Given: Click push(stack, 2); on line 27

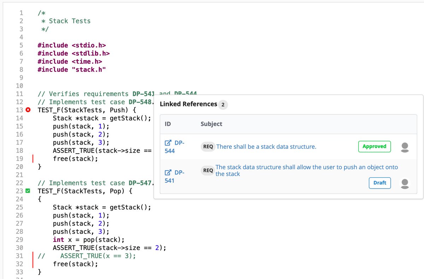Looking at the screenshot, I should pyautogui.click(x=81, y=224).
